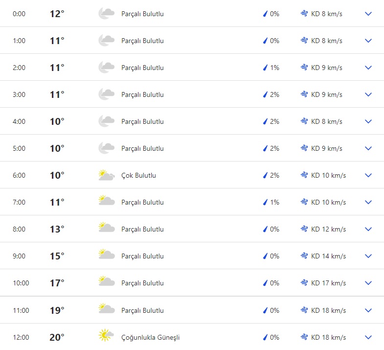Expand the 0:00 hourly forecast details

click(368, 14)
